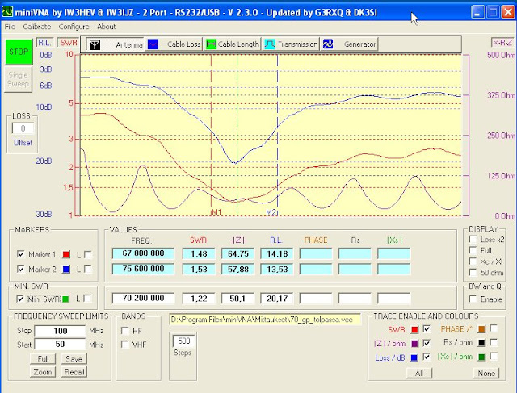The height and width of the screenshot is (393, 517).
Task: Change the PHASE trace orange colour
Action: click(x=481, y=328)
